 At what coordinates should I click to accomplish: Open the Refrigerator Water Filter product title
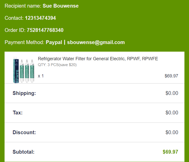(x=98, y=59)
